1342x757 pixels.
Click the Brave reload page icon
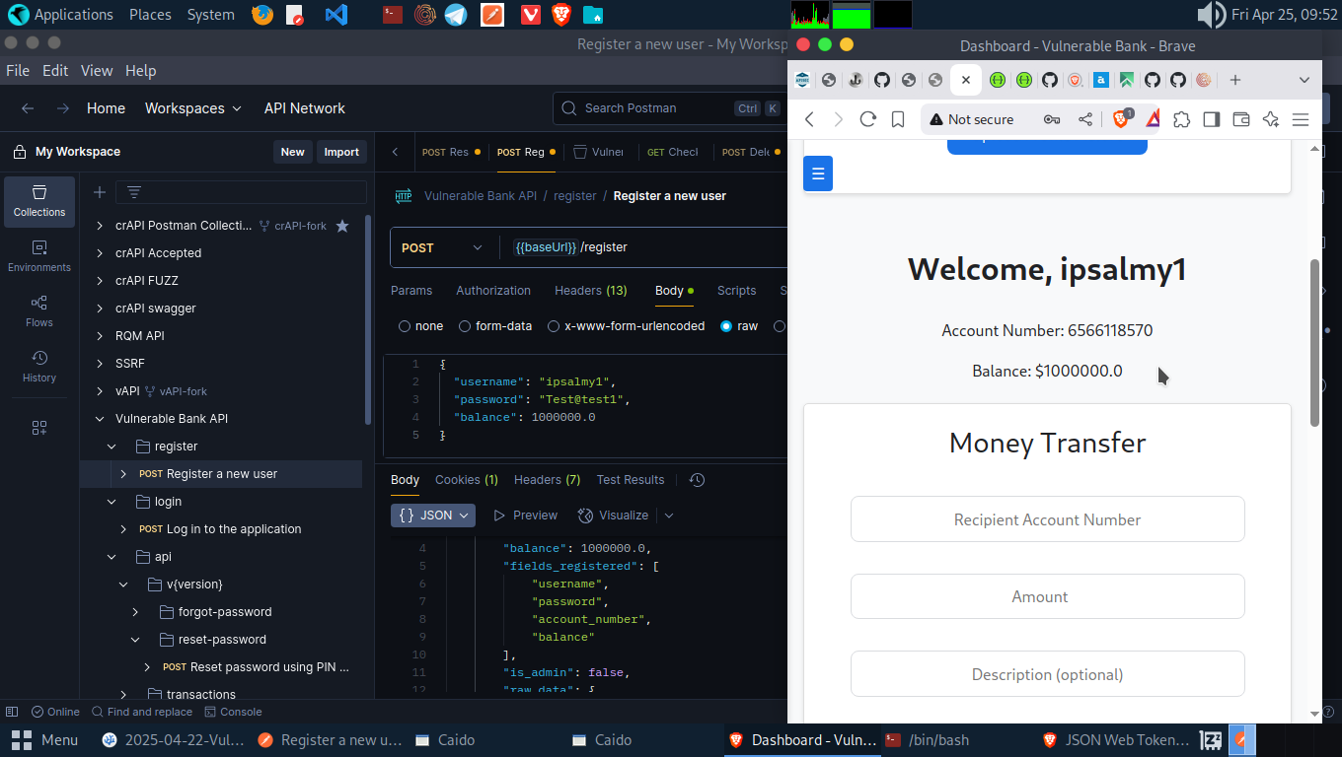click(868, 119)
